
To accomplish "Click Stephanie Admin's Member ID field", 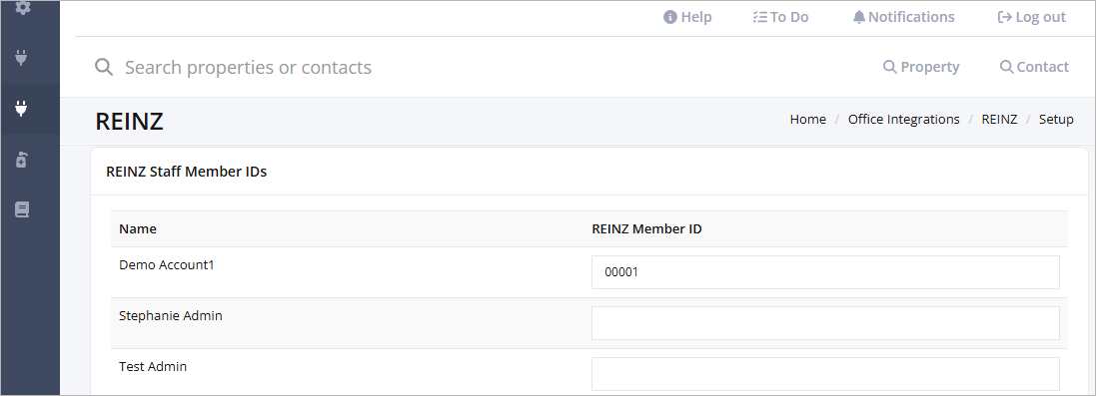I will pos(825,322).
